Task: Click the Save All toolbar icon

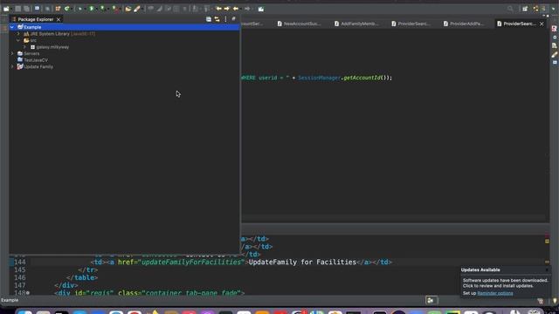Action: pyautogui.click(x=27, y=9)
